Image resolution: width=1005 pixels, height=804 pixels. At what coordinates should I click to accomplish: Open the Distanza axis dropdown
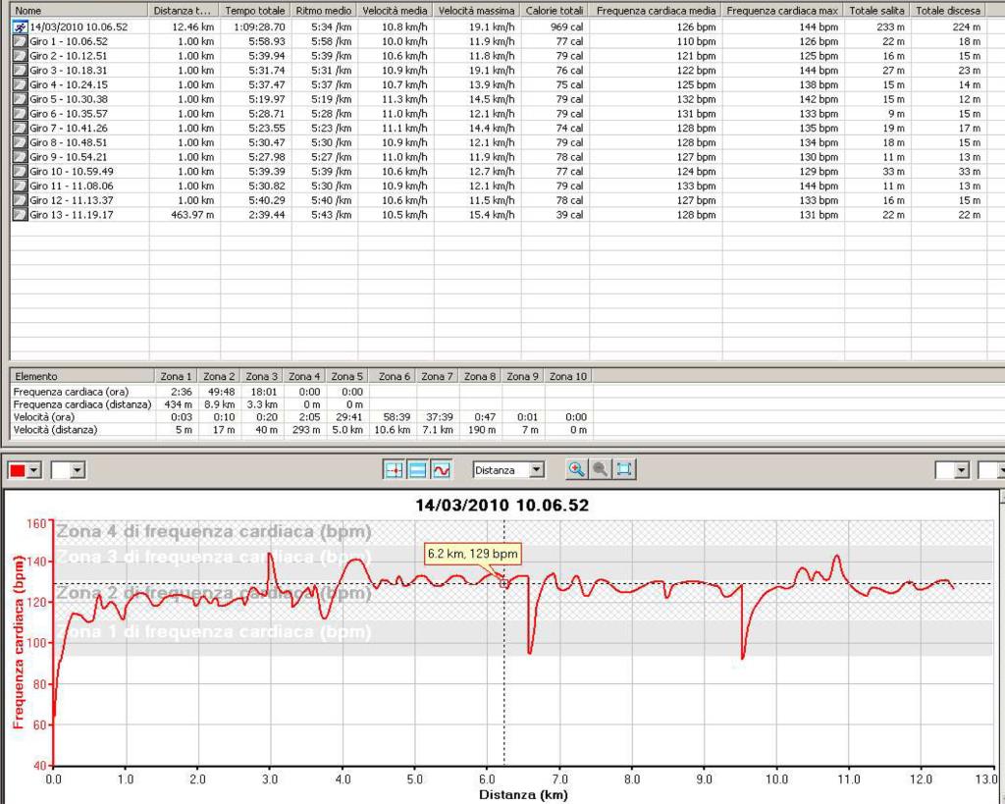(x=536, y=470)
